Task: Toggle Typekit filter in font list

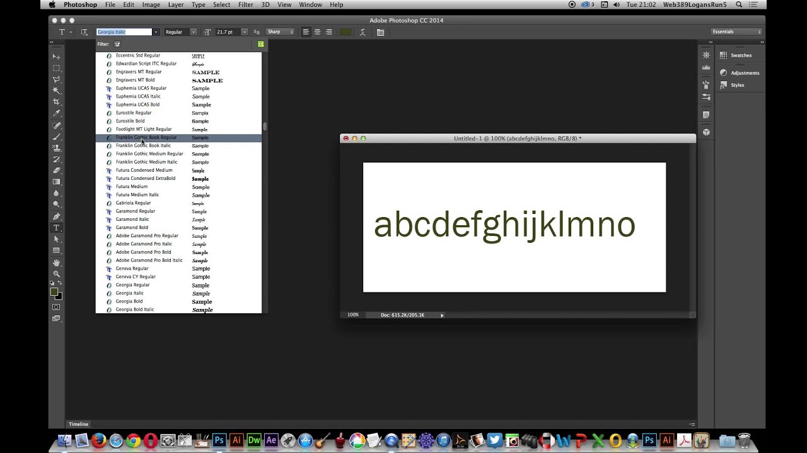Action: coord(117,44)
